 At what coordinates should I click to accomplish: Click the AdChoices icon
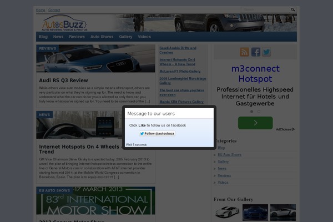(285, 129)
